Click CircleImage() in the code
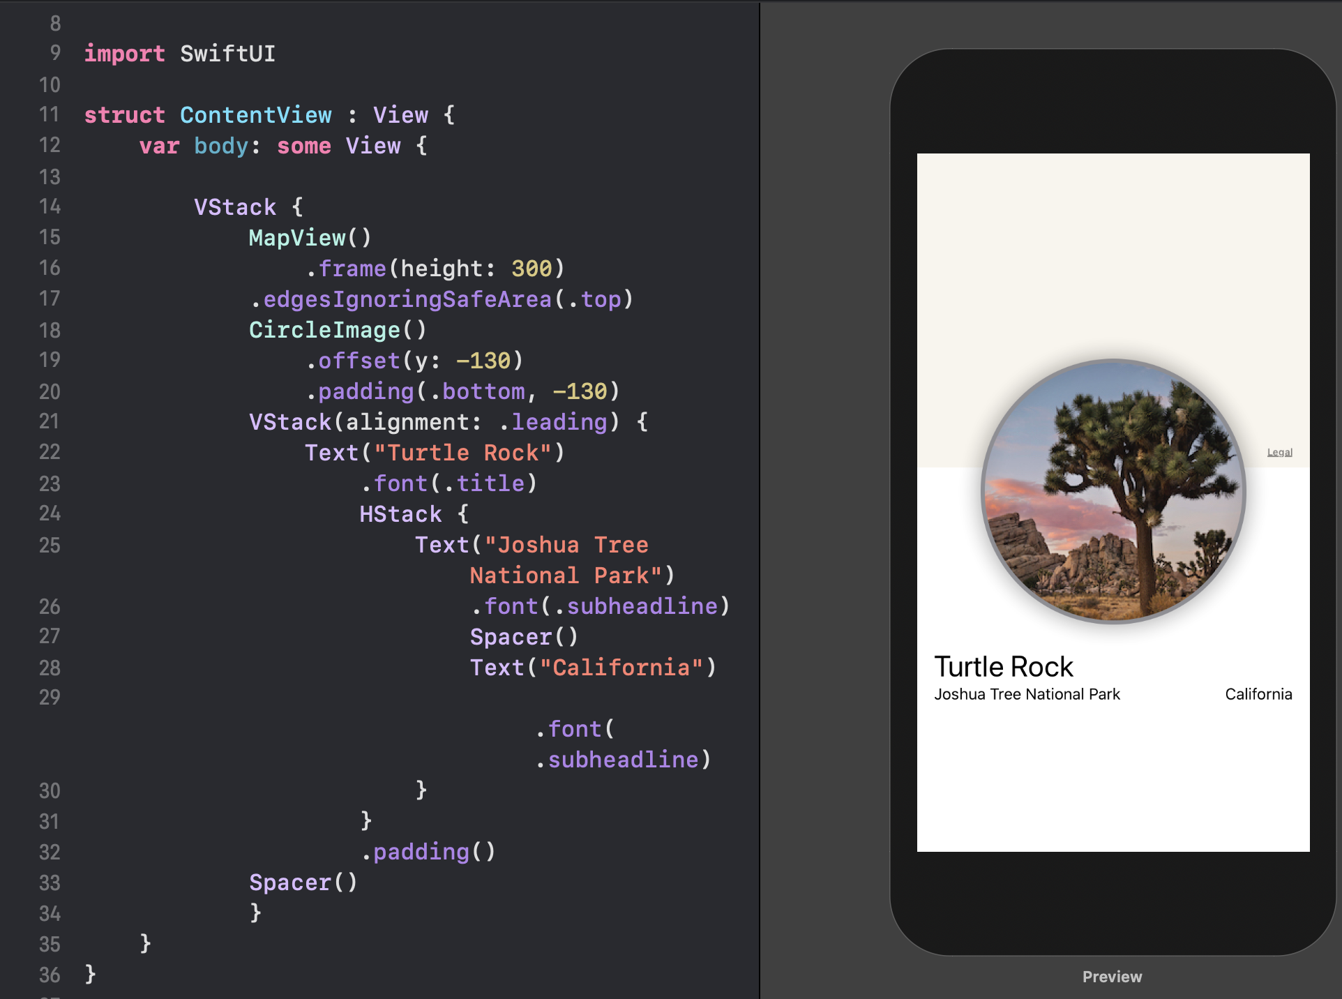 337,330
